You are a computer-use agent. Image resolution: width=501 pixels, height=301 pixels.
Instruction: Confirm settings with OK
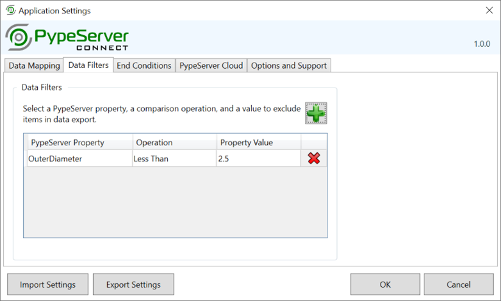coord(385,284)
